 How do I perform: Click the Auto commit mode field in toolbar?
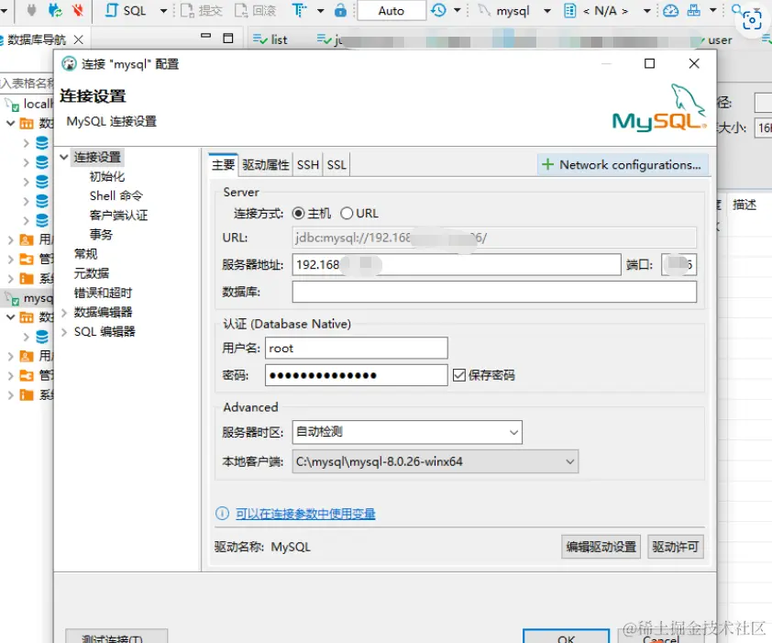[x=392, y=11]
